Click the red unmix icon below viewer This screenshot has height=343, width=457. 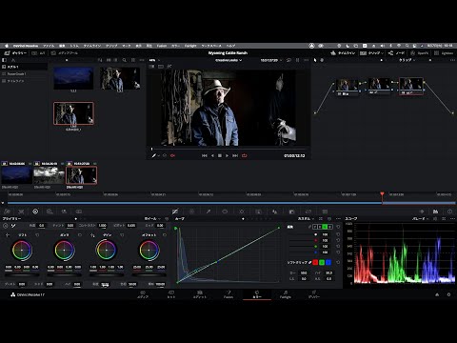[172, 155]
